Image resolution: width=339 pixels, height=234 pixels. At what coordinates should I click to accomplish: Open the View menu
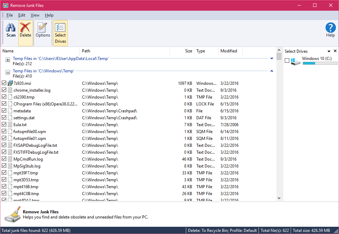pyautogui.click(x=35, y=15)
